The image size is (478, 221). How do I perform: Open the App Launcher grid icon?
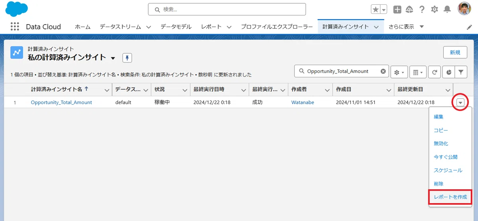15,27
